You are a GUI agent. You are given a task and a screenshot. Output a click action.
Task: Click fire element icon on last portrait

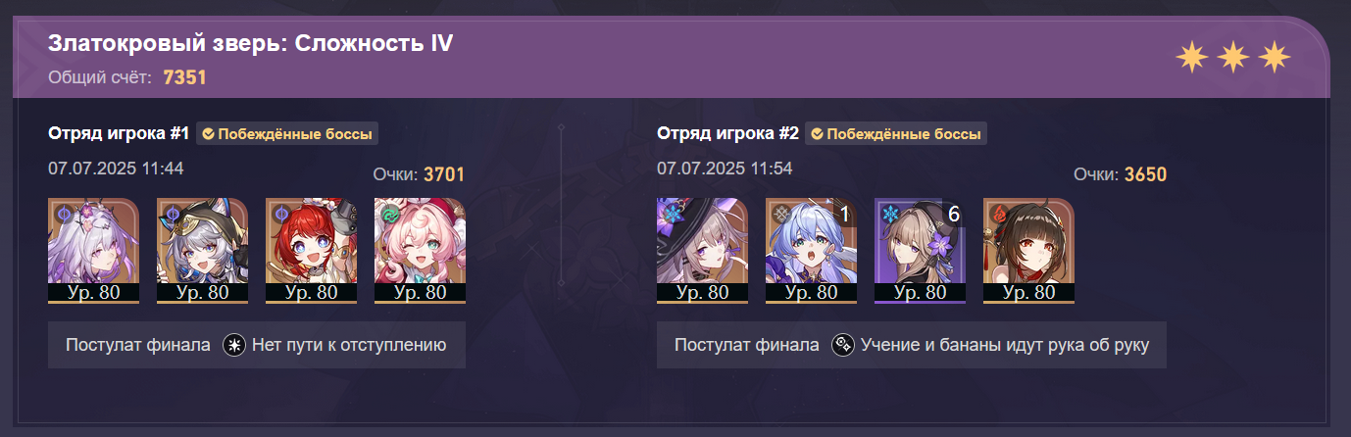[x=997, y=213]
